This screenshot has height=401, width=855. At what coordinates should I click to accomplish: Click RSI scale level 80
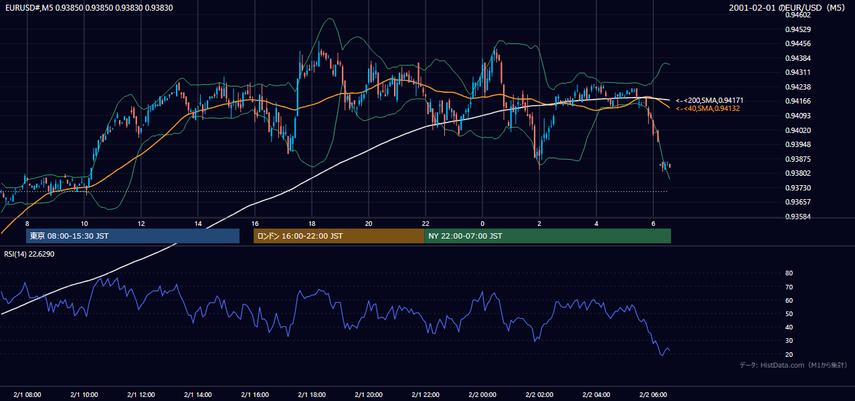(789, 273)
